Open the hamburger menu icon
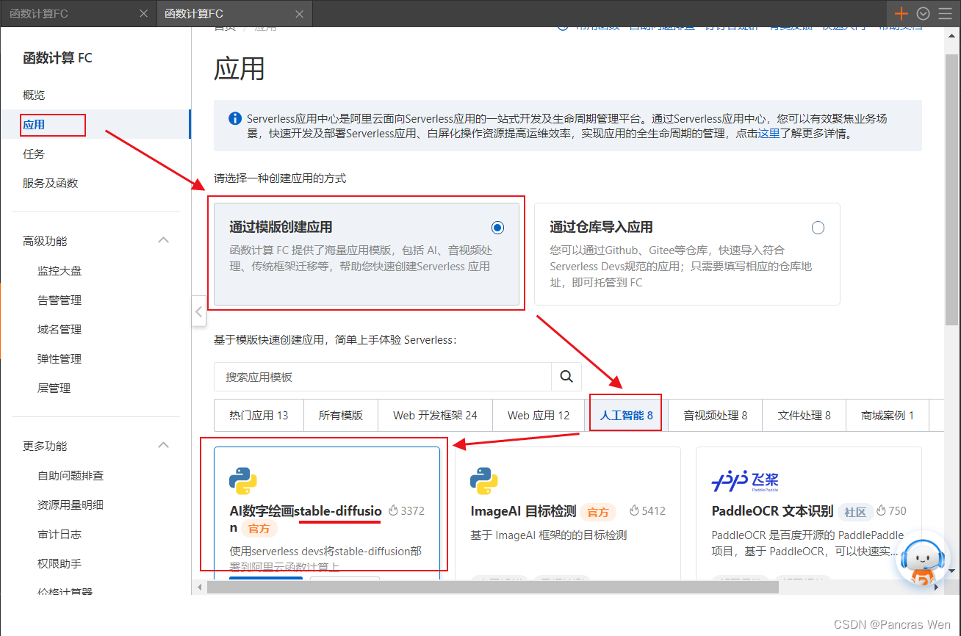 click(945, 14)
